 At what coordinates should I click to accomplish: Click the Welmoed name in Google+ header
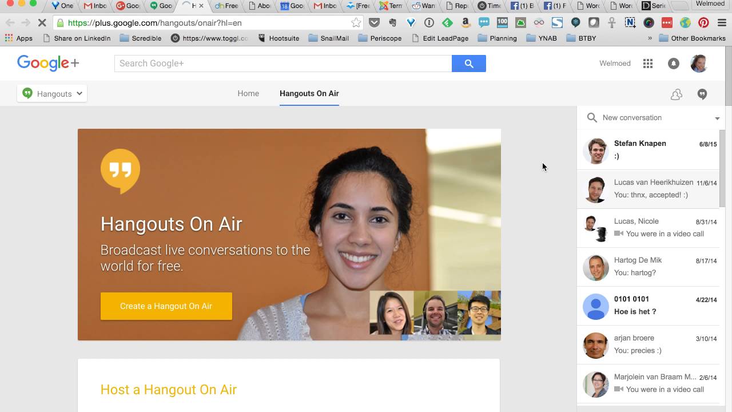pyautogui.click(x=615, y=64)
